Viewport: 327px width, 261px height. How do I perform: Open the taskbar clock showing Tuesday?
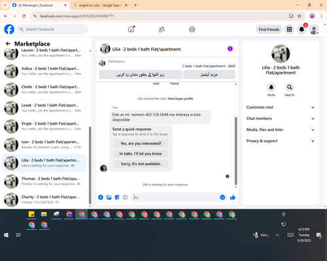(304, 235)
